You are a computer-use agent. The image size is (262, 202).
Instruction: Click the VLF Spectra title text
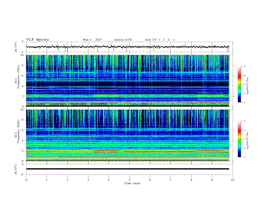(x=37, y=40)
